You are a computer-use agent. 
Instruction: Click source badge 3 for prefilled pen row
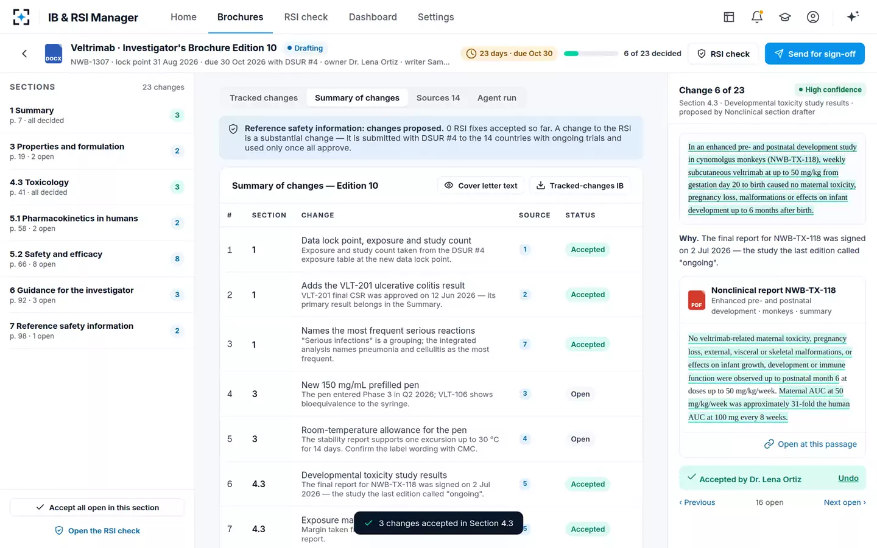click(525, 394)
